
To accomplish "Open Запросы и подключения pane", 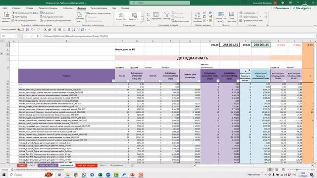I will click(x=98, y=13).
